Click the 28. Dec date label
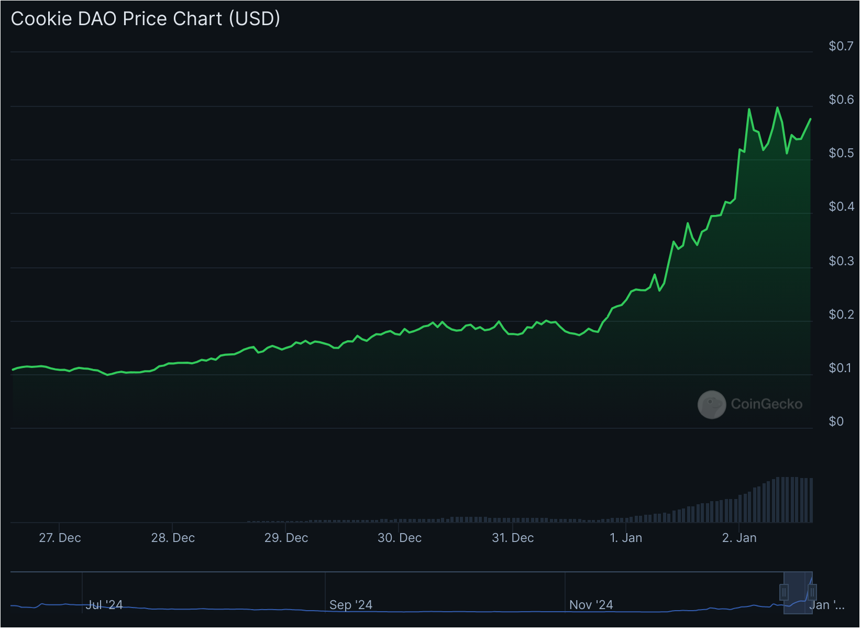The height and width of the screenshot is (629, 861). click(173, 538)
